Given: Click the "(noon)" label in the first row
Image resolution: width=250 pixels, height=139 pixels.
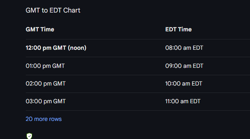Looking at the screenshot, I should (x=77, y=48).
